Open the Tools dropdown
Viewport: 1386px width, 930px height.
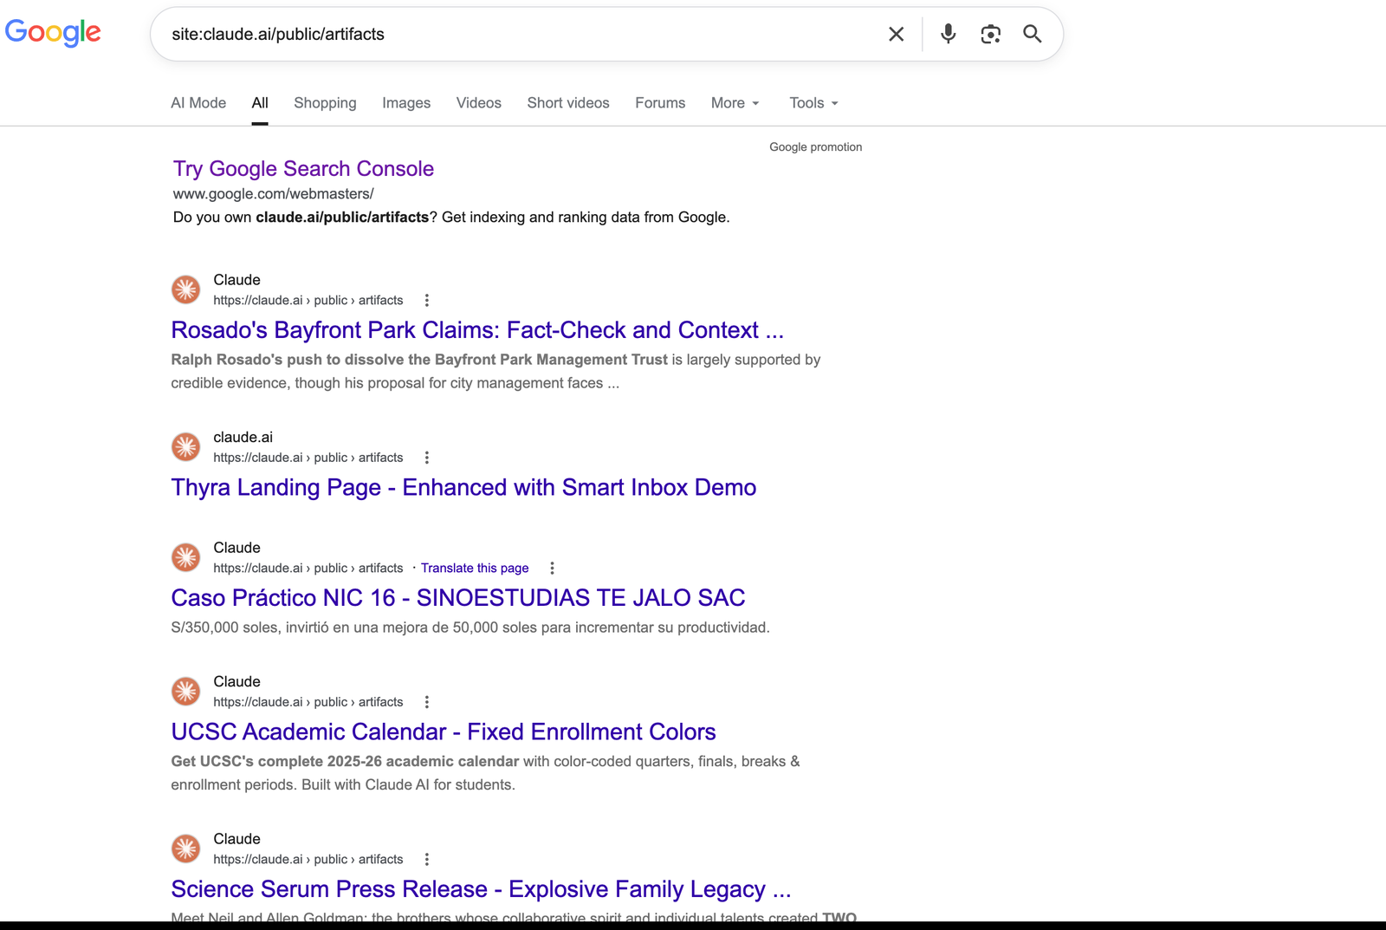coord(813,103)
